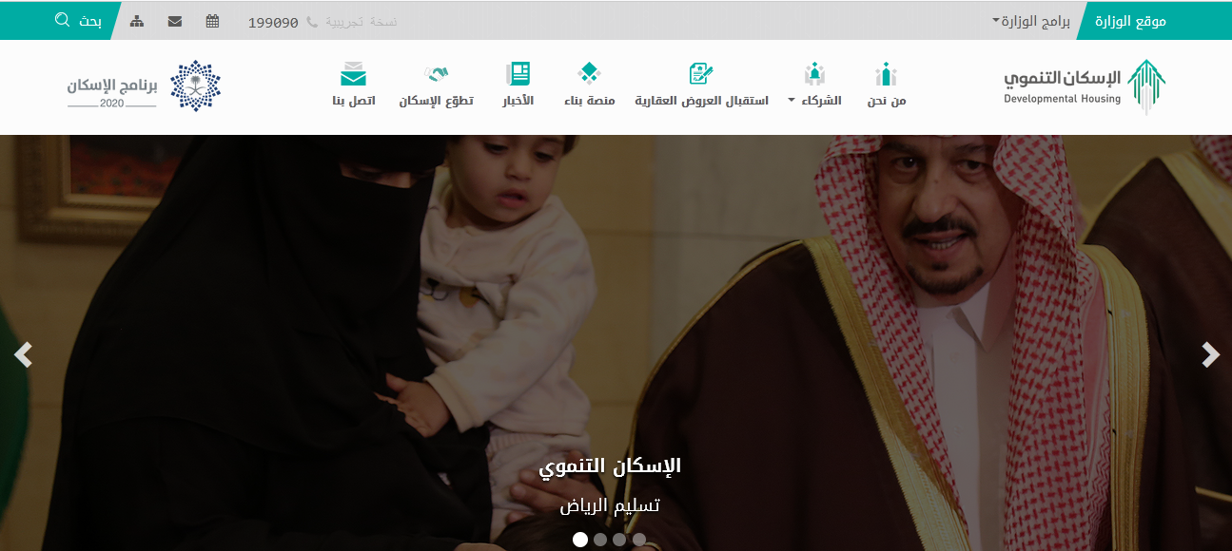Advance to next slide with right arrow
The image size is (1232, 551).
click(1210, 354)
